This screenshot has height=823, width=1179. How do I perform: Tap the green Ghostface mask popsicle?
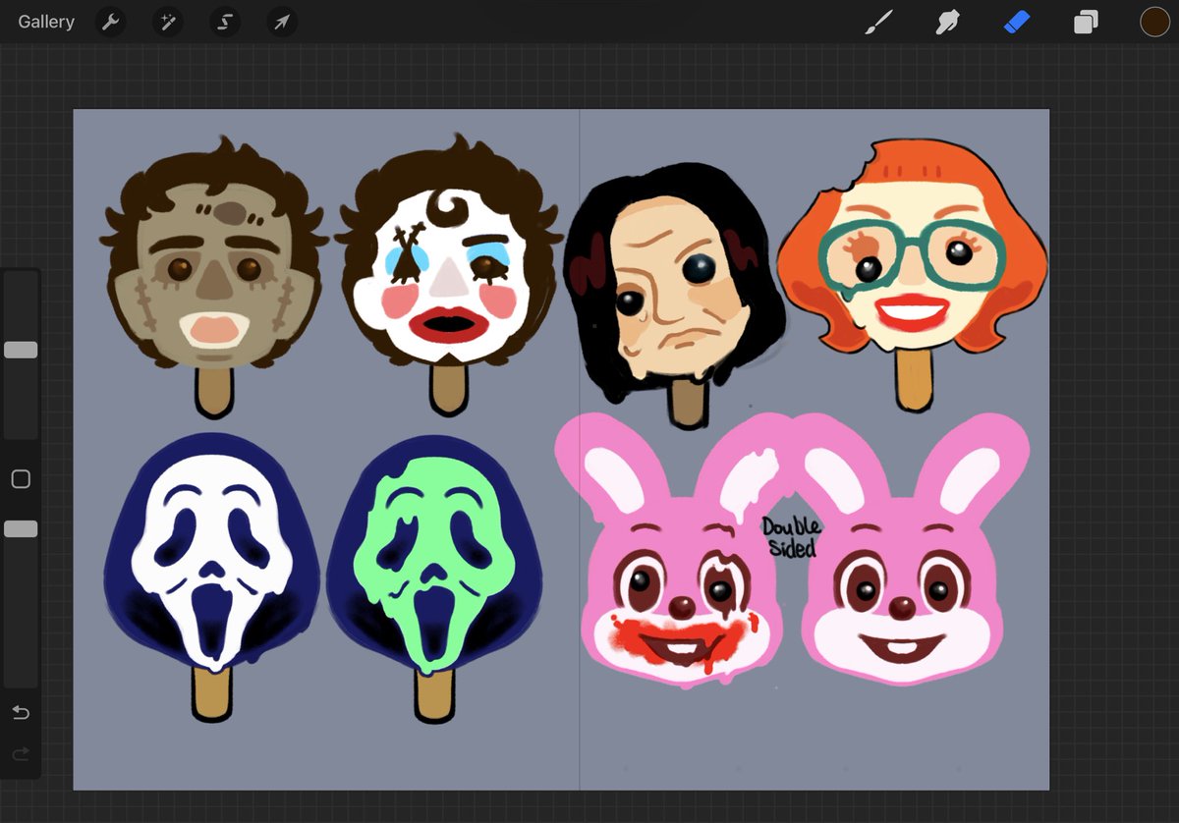[x=434, y=577]
